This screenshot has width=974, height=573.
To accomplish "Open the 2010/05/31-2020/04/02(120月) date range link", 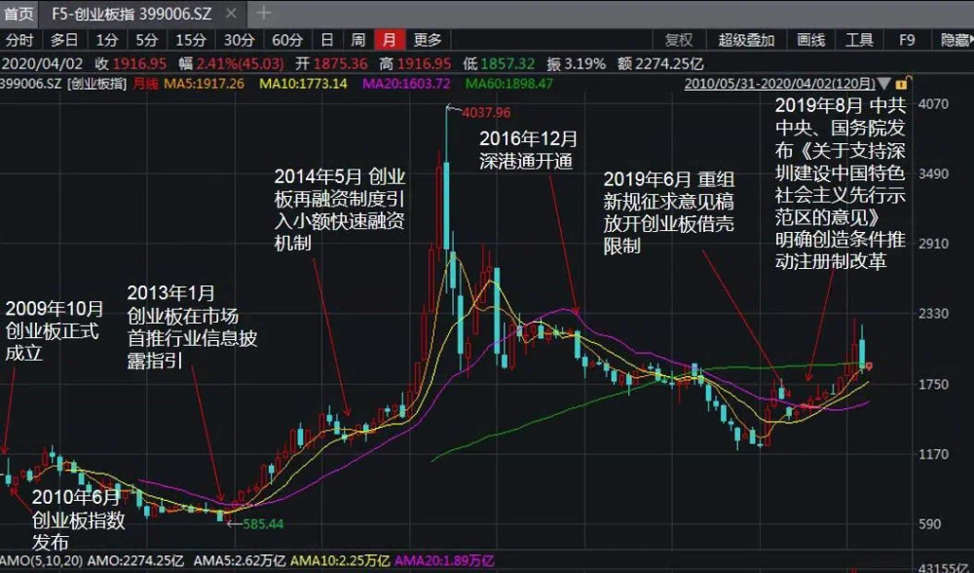I will point(779,83).
